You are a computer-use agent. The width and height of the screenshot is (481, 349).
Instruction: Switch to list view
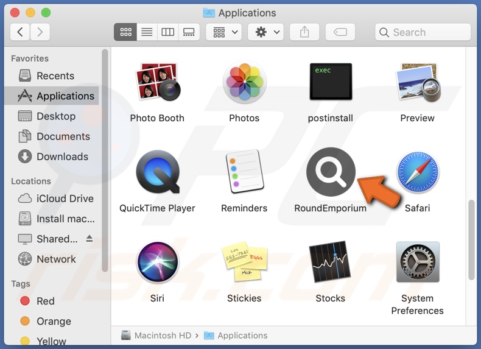tap(147, 32)
